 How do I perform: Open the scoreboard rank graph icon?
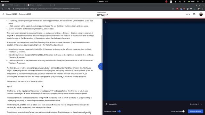(x=188, y=14)
